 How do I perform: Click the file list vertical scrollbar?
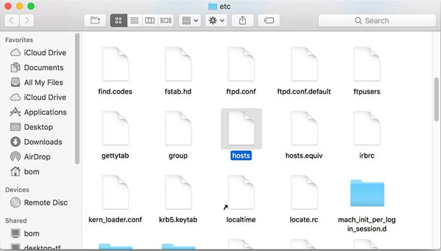(436, 99)
